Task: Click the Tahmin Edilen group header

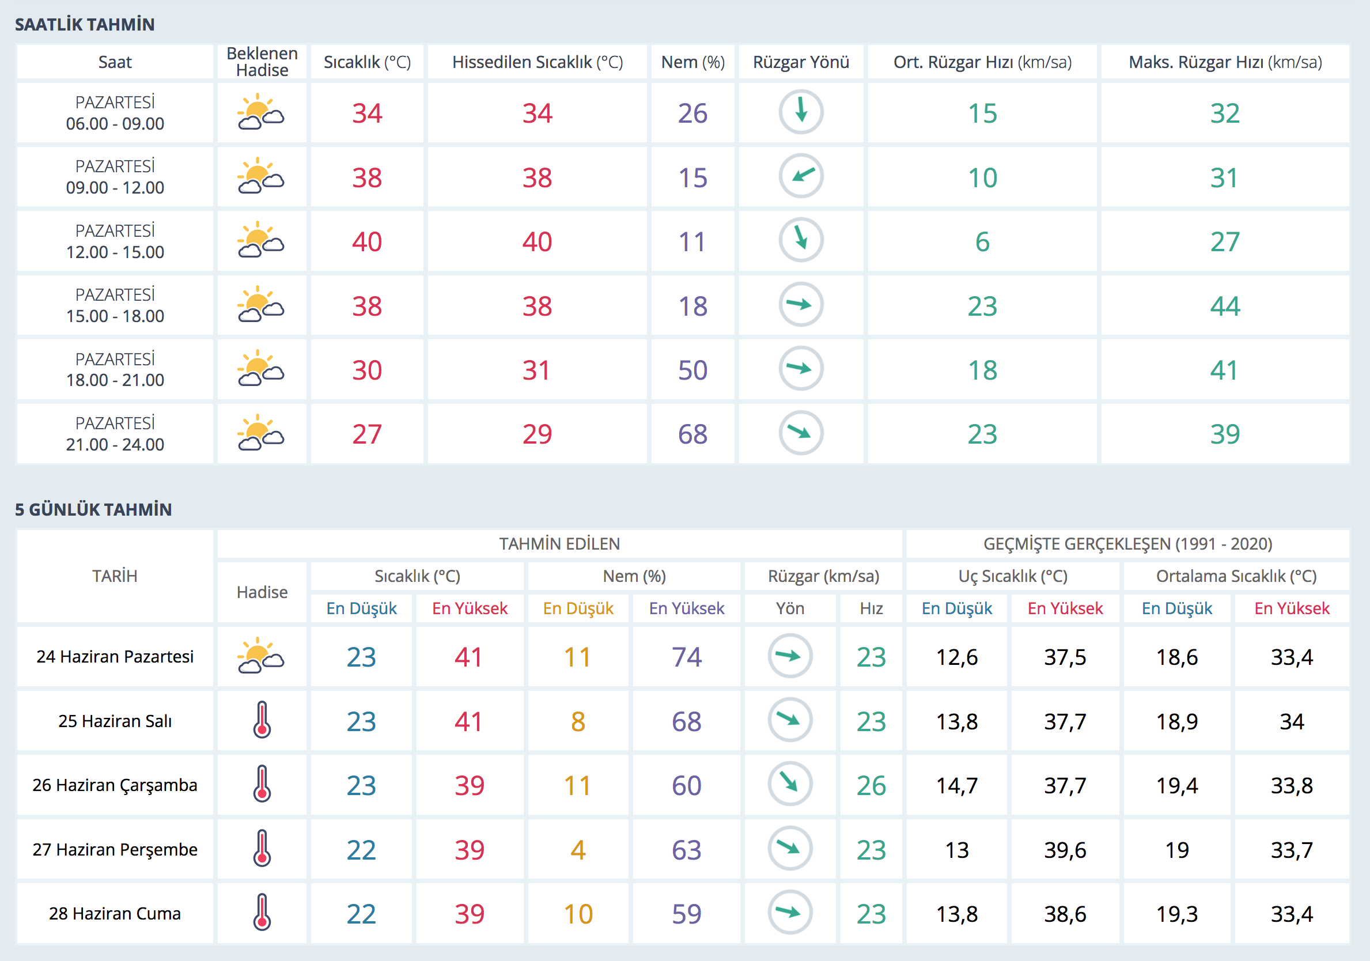Action: (x=559, y=544)
